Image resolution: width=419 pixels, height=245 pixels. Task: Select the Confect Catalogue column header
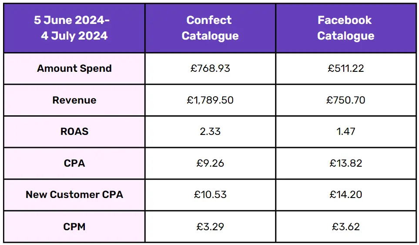point(210,28)
